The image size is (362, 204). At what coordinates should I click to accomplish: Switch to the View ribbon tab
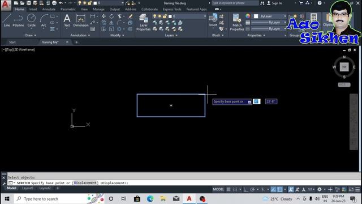(84, 9)
